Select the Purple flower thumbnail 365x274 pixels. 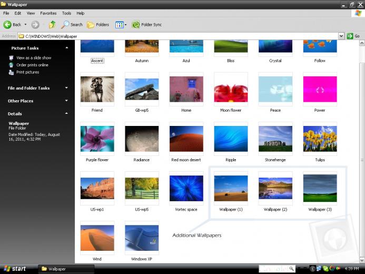click(97, 139)
